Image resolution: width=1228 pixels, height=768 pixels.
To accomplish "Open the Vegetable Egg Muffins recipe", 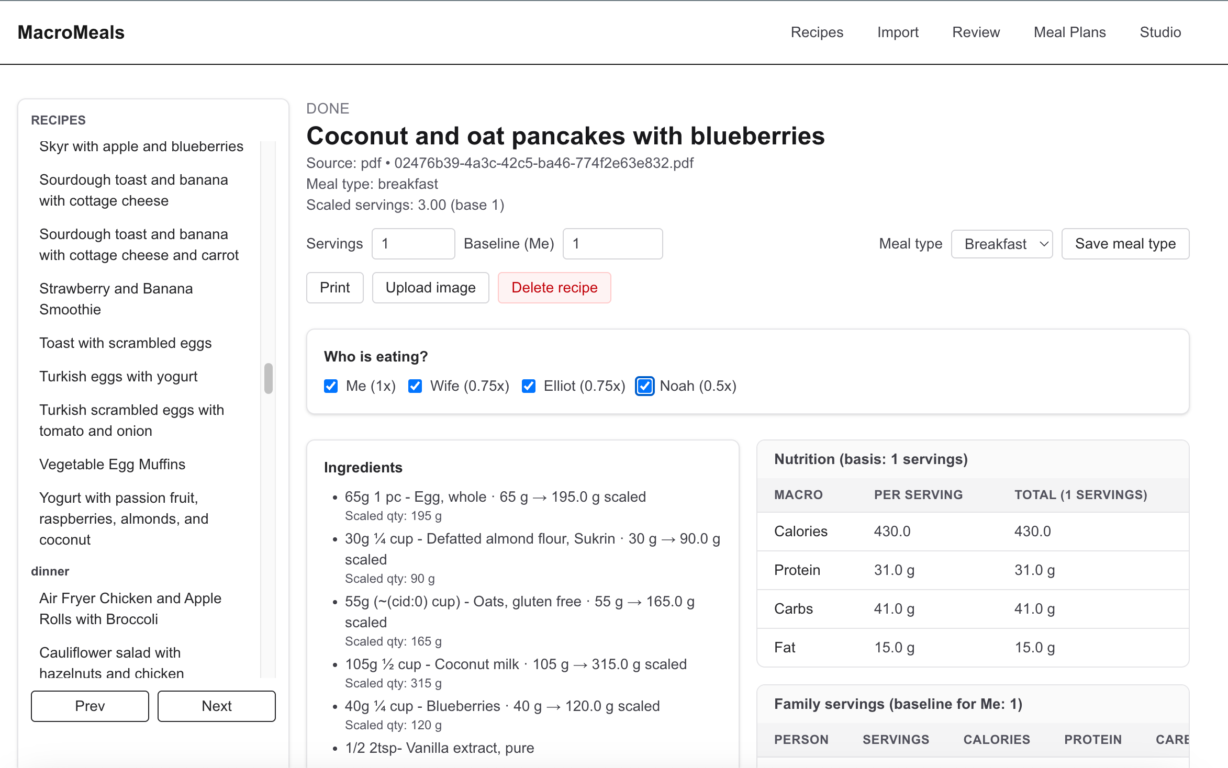I will click(x=112, y=464).
